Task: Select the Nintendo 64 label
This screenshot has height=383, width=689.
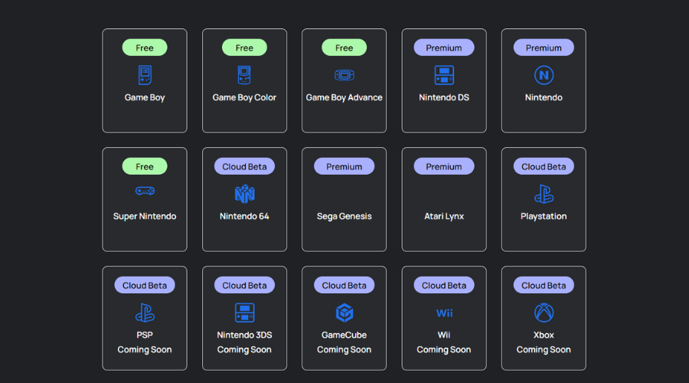Action: pyautogui.click(x=244, y=216)
